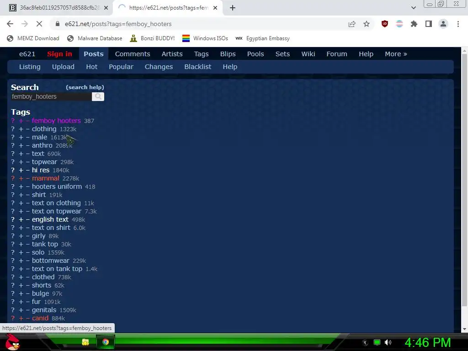The height and width of the screenshot is (351, 468).
Task: Click the red Sign in link
Action: [59, 54]
